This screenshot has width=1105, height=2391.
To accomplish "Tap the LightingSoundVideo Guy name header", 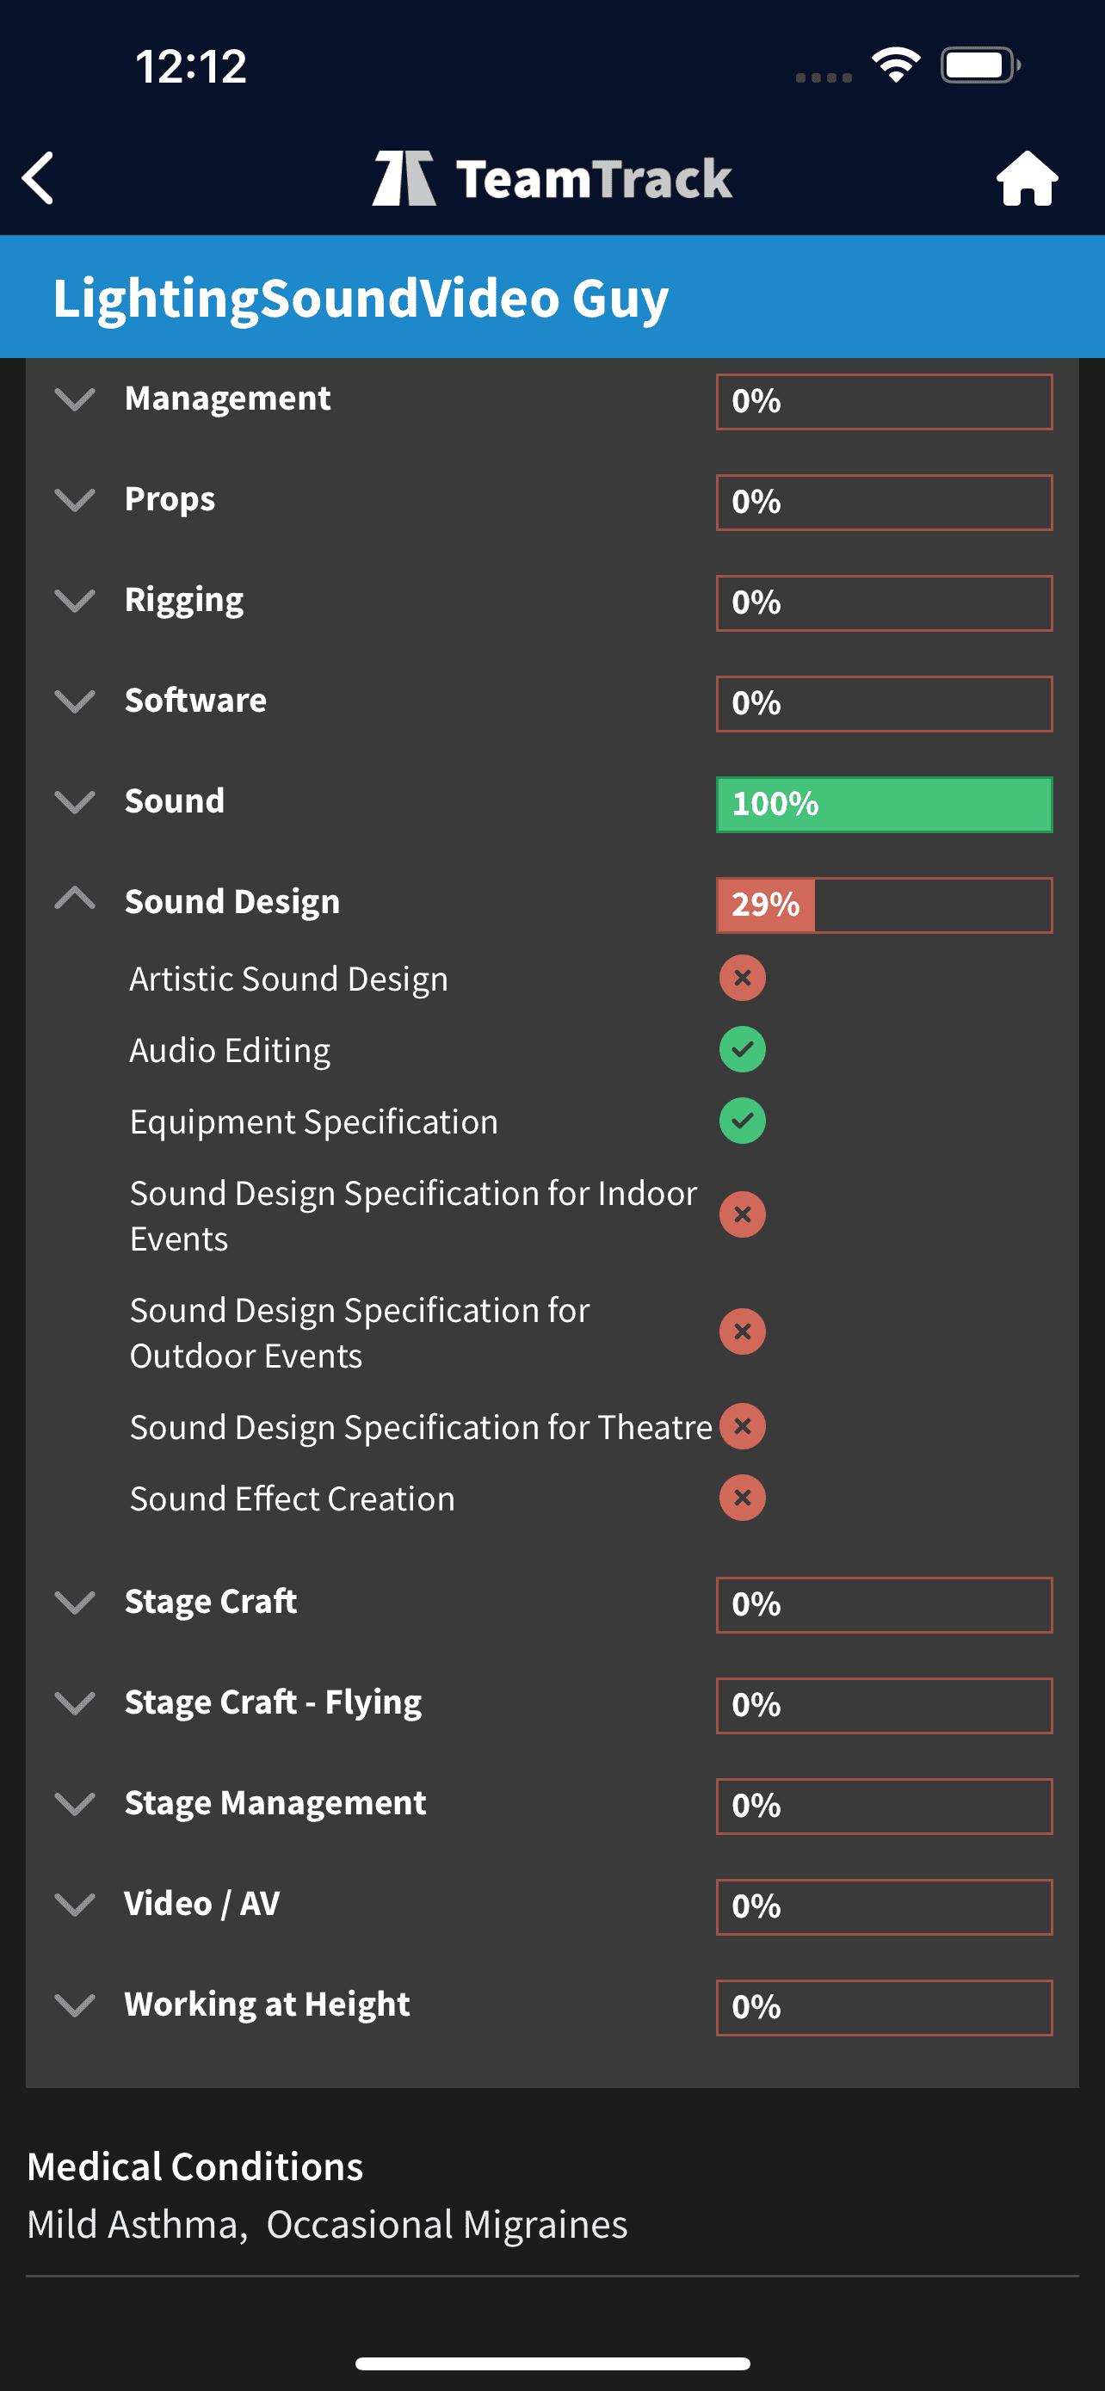I will tap(361, 298).
